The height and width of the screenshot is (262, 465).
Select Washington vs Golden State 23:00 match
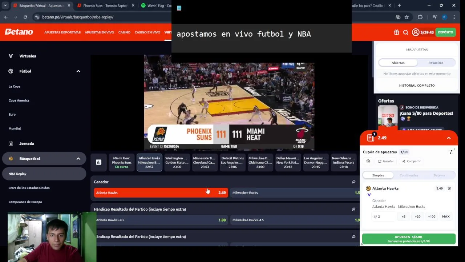click(x=177, y=162)
